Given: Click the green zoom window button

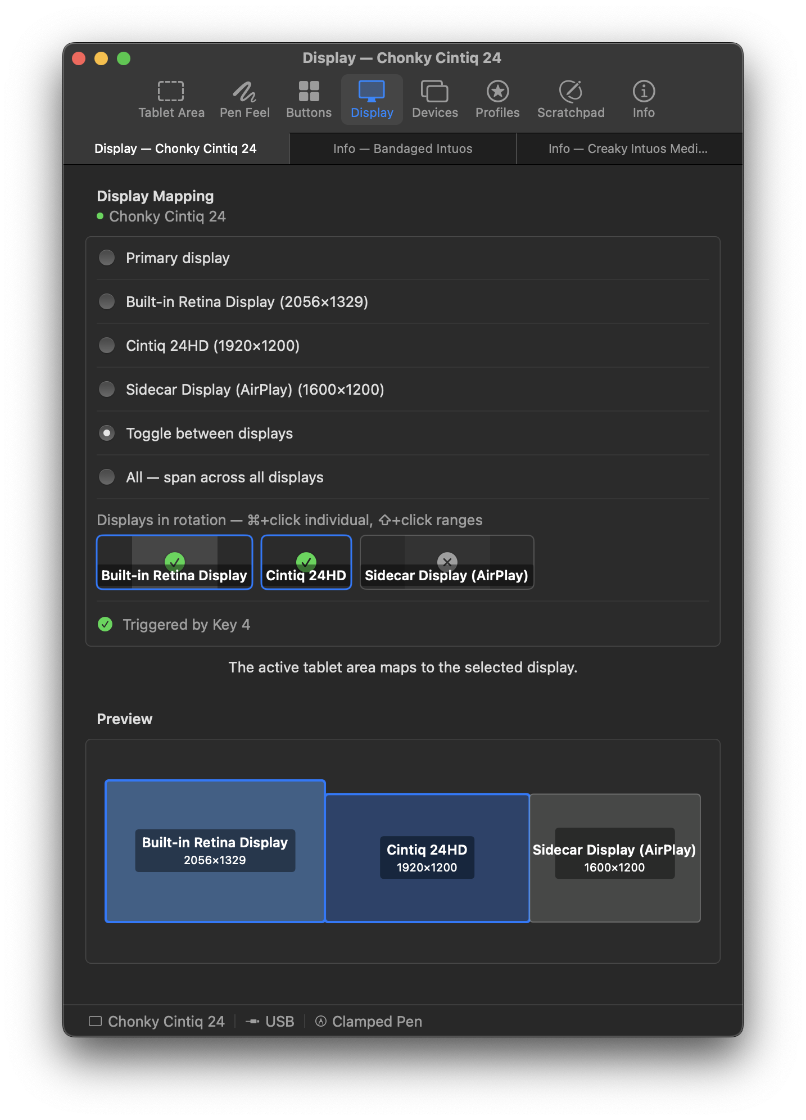Looking at the screenshot, I should click(124, 58).
